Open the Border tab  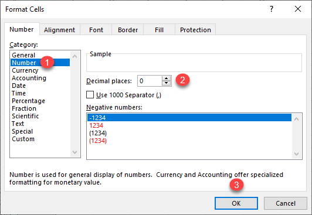pos(128,30)
